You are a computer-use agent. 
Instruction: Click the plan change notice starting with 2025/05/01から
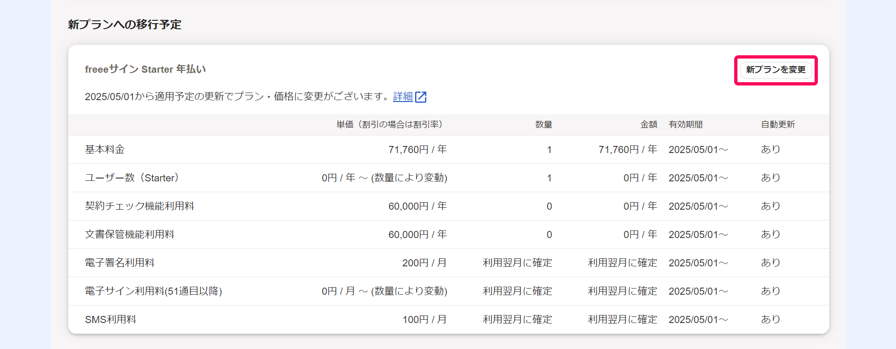pos(237,97)
